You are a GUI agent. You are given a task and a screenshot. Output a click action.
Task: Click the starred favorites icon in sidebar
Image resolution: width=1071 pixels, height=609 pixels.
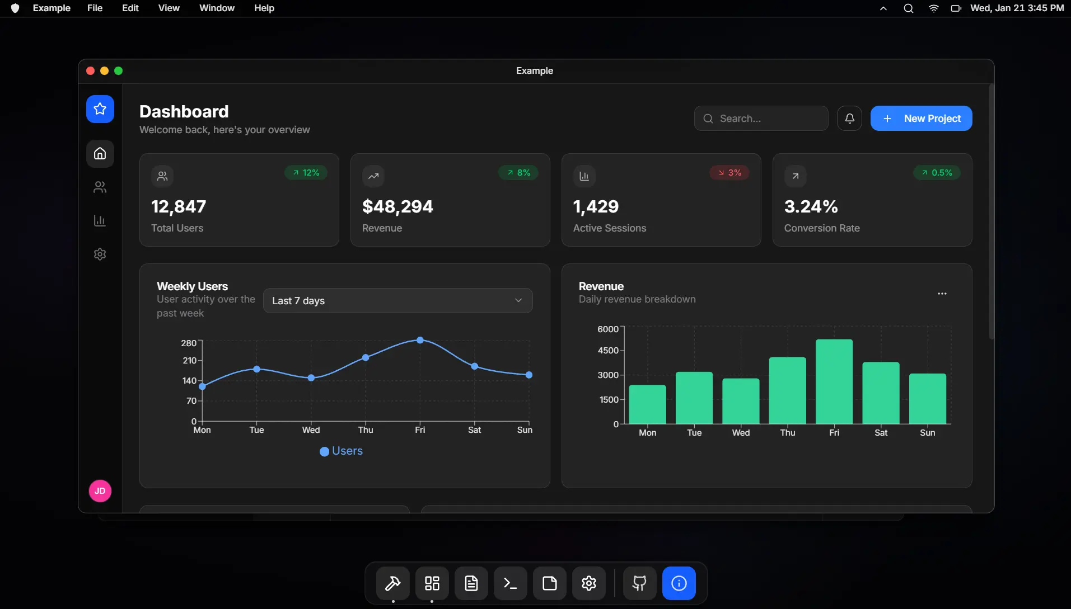coord(100,108)
